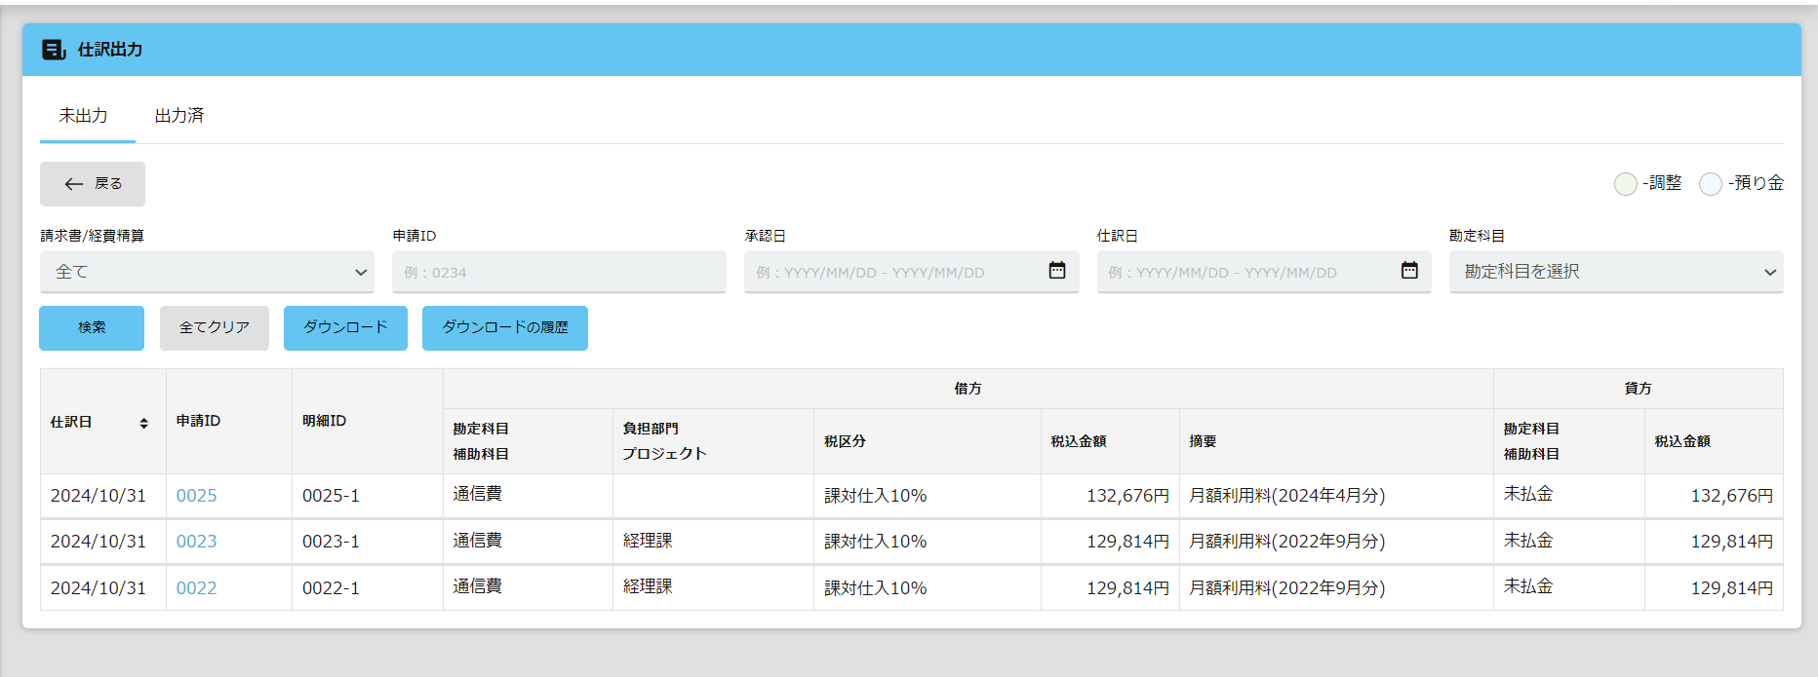Click the 調整 color legend circle

point(1625,184)
